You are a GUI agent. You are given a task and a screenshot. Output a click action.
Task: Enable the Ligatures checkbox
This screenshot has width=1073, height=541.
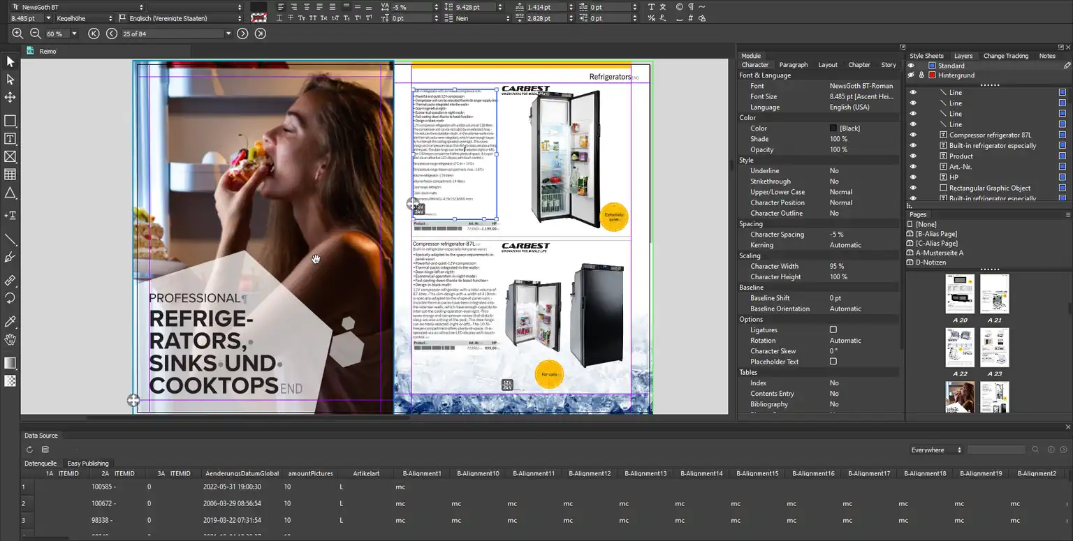[833, 329]
